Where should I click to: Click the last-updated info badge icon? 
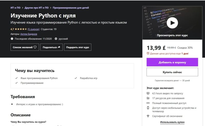[x=12, y=39]
